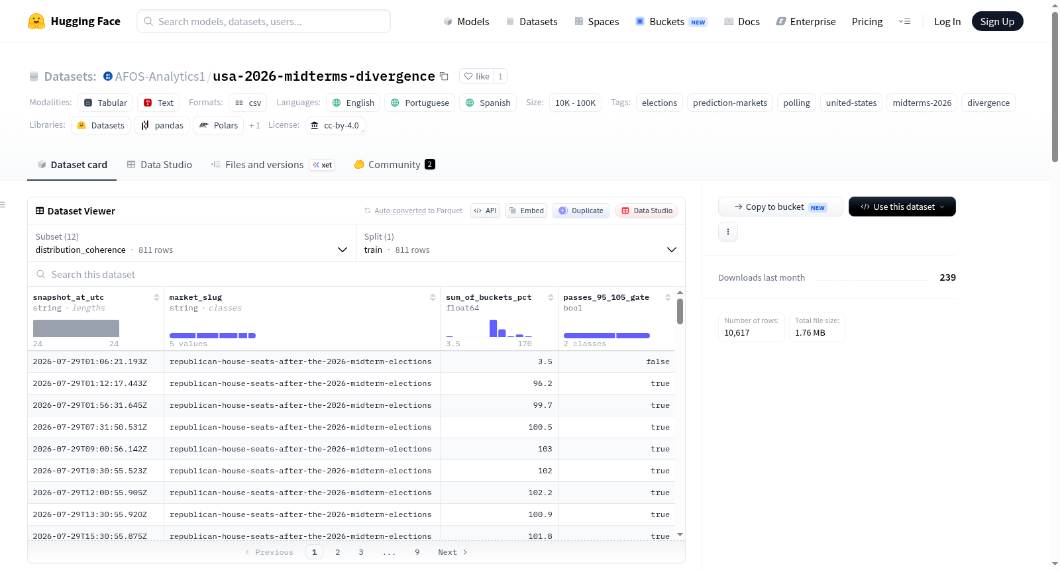Open the Data Studio tab
The image size is (1060, 570).
click(x=160, y=165)
